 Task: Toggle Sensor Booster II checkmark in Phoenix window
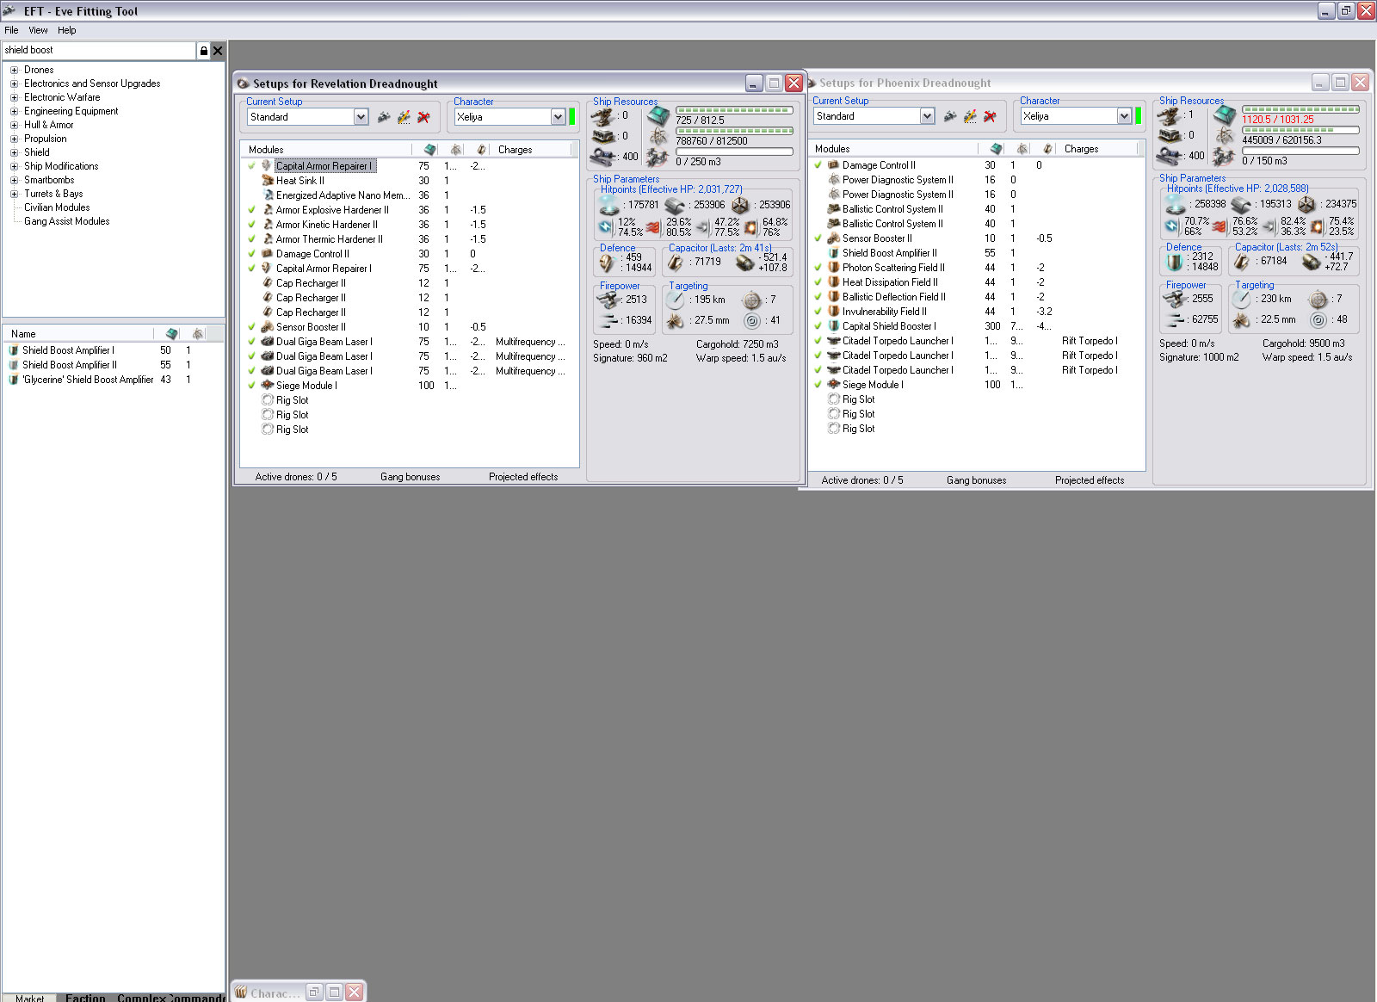[818, 238]
